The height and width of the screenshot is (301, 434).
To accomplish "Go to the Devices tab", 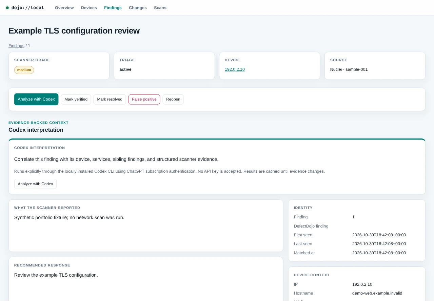I will (89, 8).
